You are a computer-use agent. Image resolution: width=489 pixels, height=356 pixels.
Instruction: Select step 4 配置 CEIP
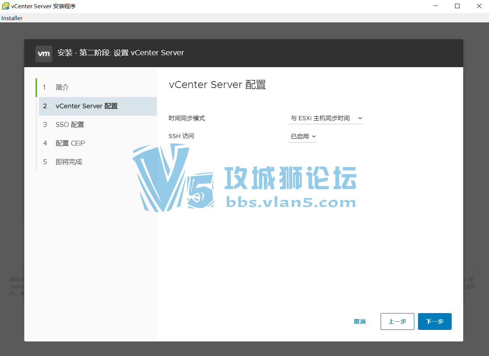pos(70,143)
